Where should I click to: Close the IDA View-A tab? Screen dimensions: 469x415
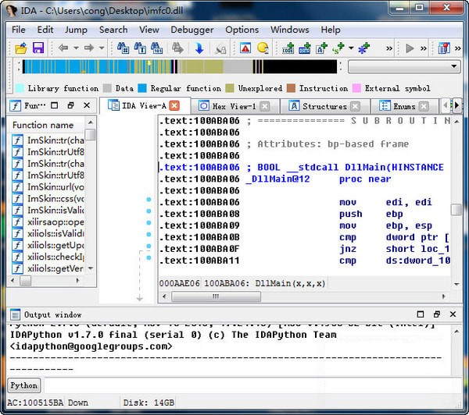coord(174,105)
